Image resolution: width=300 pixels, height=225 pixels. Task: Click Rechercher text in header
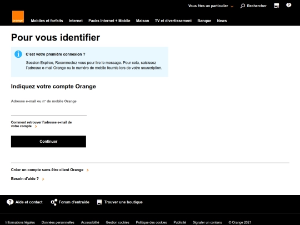(x=257, y=6)
